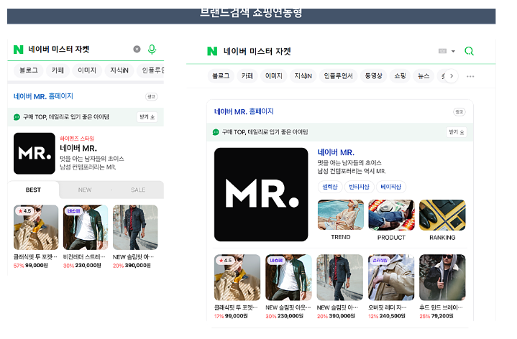The height and width of the screenshot is (339, 517).
Task: Open the keyboard input icon in desktop search
Action: click(442, 51)
